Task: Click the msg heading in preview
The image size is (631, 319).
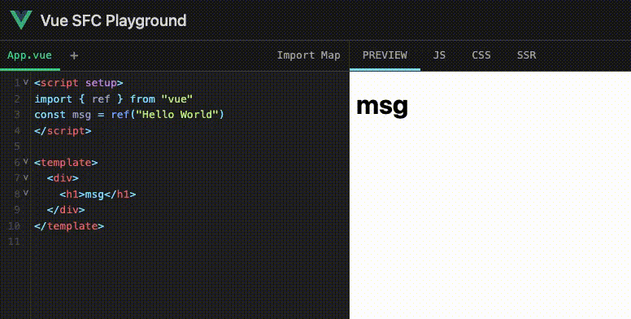Action: pyautogui.click(x=382, y=106)
